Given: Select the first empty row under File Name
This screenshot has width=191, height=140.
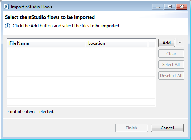Looking at the screenshot, I should pyautogui.click(x=47, y=51).
